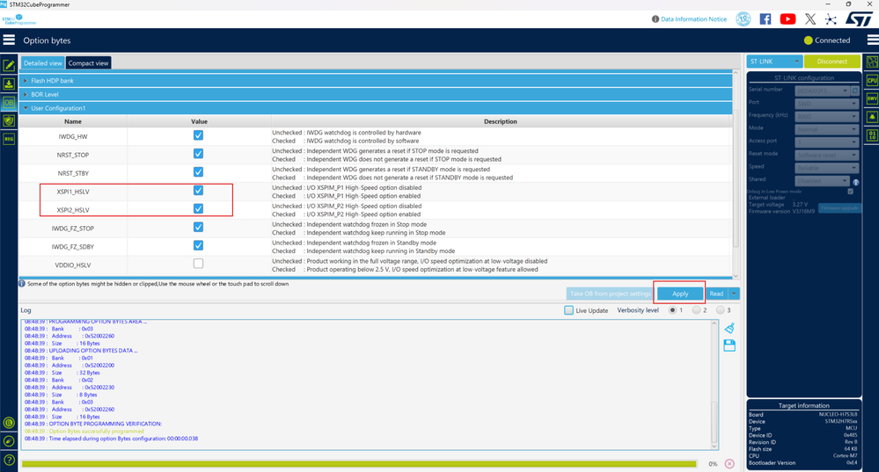Uncheck the NRST_STBY checkbox

point(199,172)
